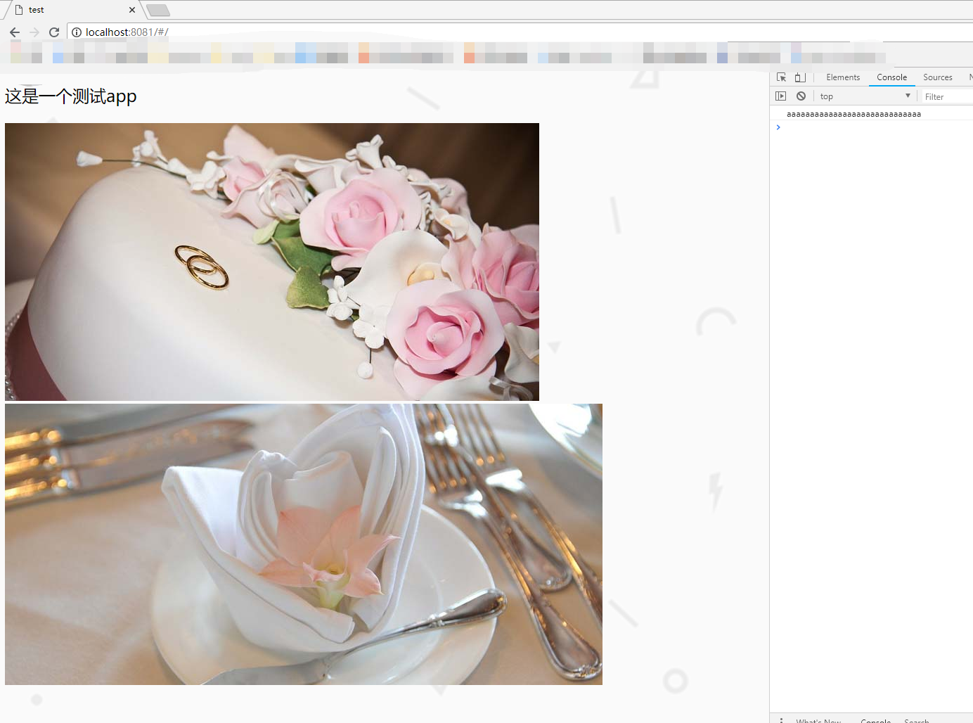This screenshot has height=723, width=973.
Task: Clear the console output
Action: click(801, 96)
